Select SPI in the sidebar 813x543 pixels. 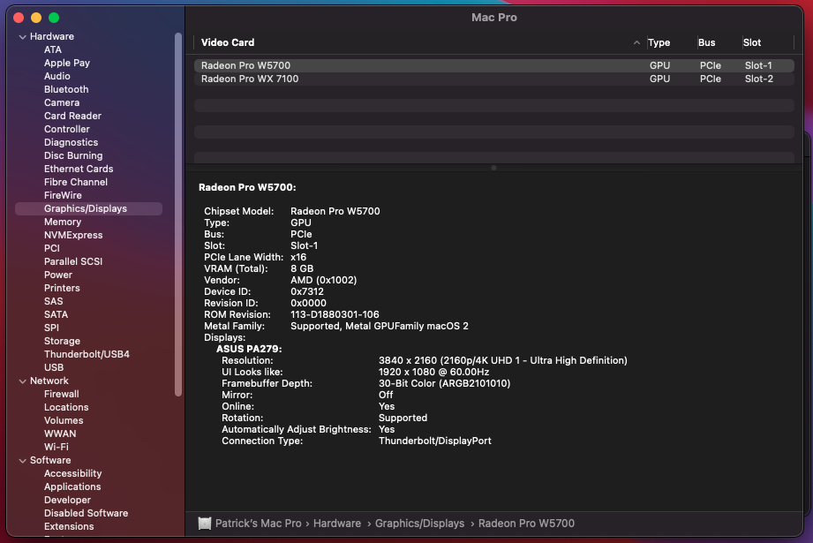pyautogui.click(x=51, y=328)
